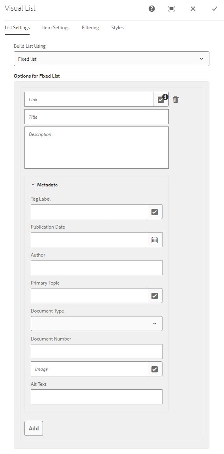
Task: Cancel dialog with the X icon
Action: click(193, 9)
